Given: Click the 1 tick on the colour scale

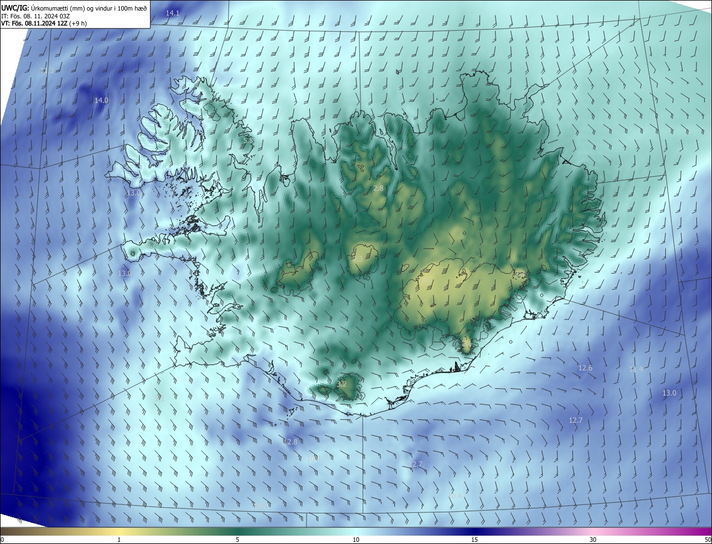Looking at the screenshot, I should pyautogui.click(x=119, y=540).
